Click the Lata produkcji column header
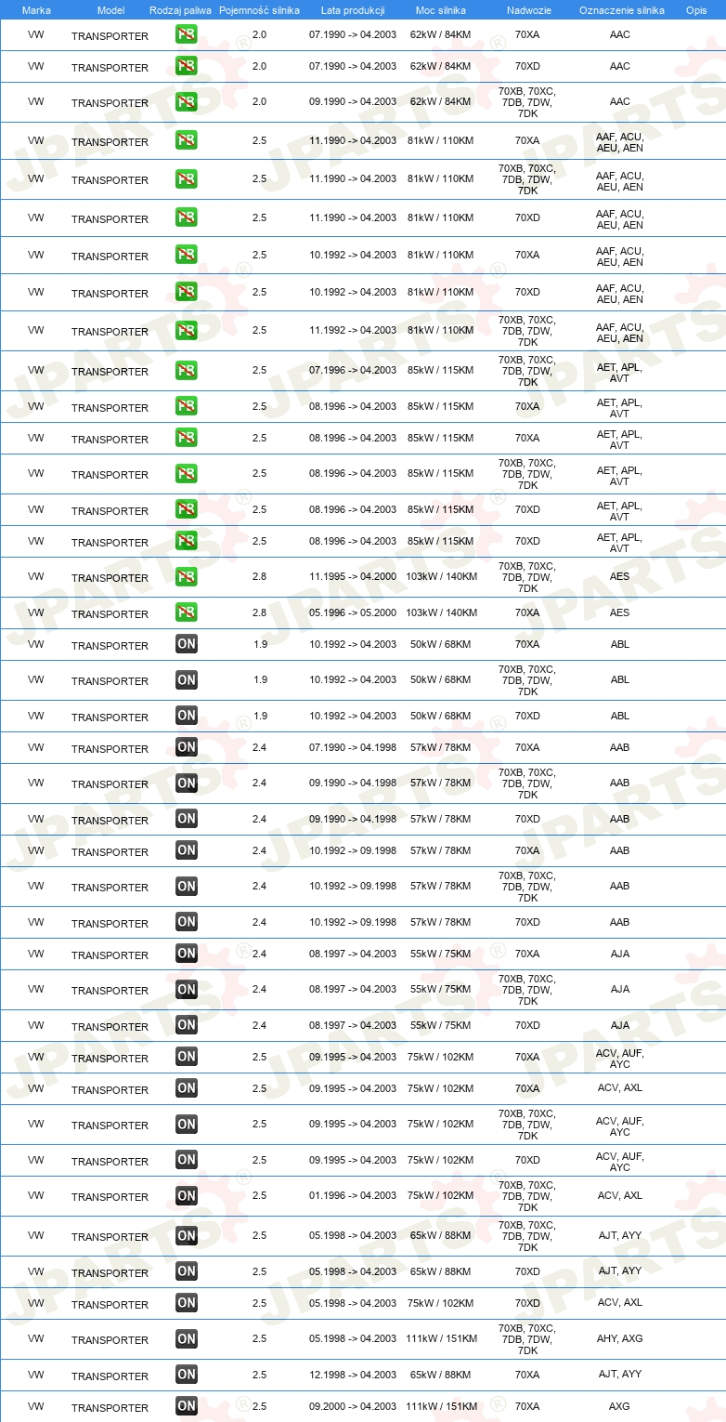Image resolution: width=726 pixels, height=1422 pixels. point(352,9)
